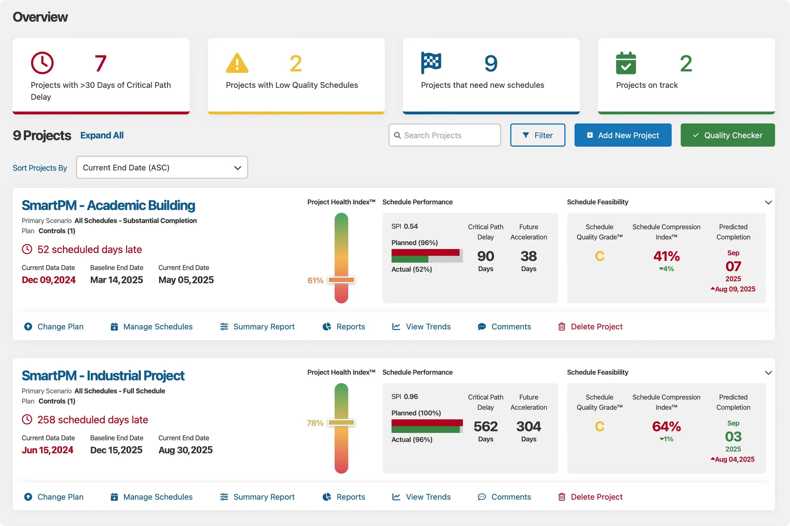This screenshot has height=526, width=790.
Task: Open the Sort Projects By dropdown
Action: 162,167
